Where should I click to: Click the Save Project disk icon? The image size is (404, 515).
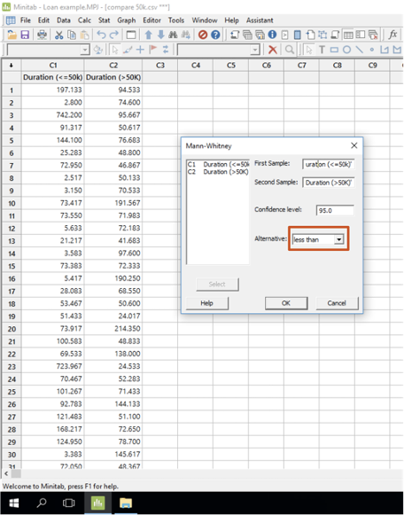(25, 35)
